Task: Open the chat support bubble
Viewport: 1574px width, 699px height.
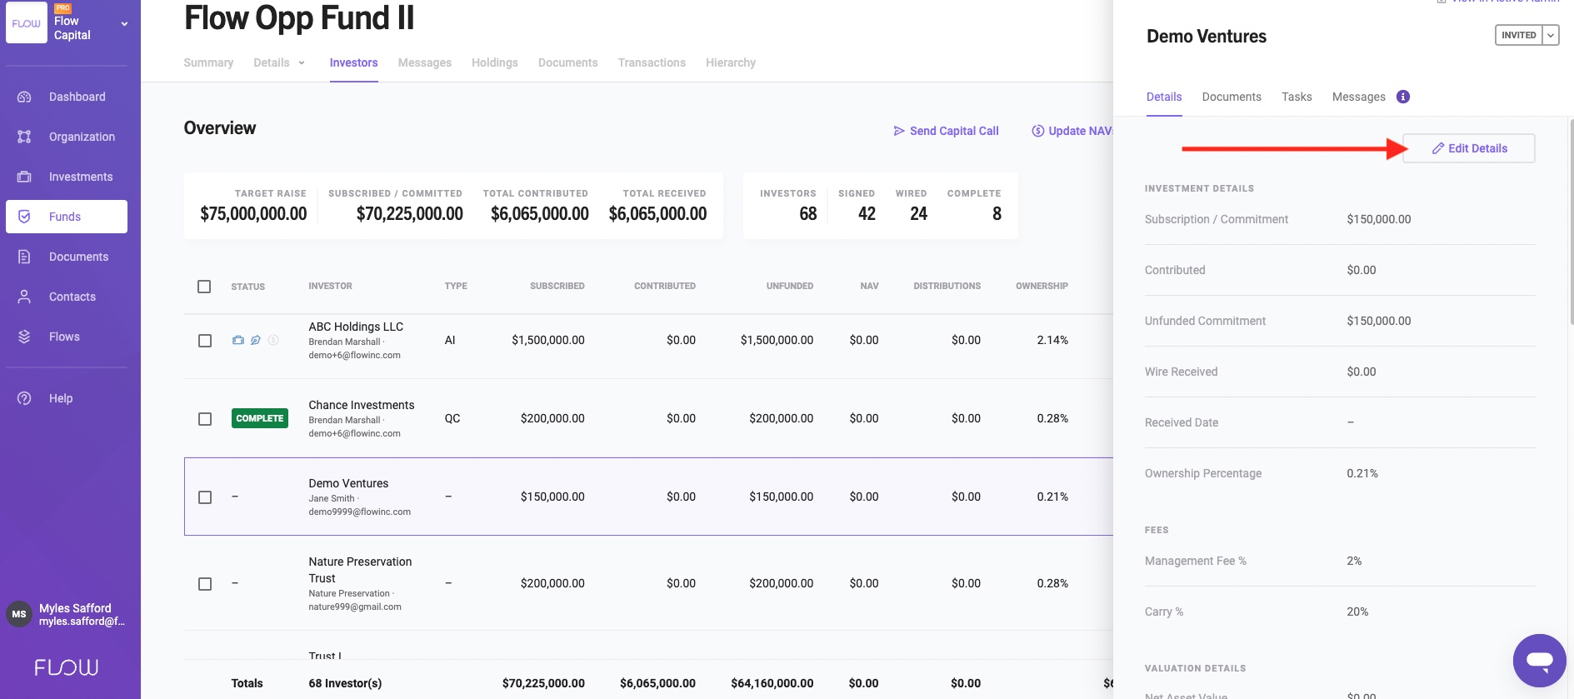Action: [x=1540, y=661]
